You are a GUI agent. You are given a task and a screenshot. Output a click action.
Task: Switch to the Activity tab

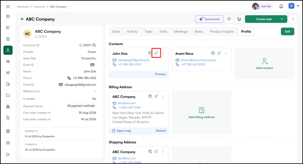coord(132,32)
